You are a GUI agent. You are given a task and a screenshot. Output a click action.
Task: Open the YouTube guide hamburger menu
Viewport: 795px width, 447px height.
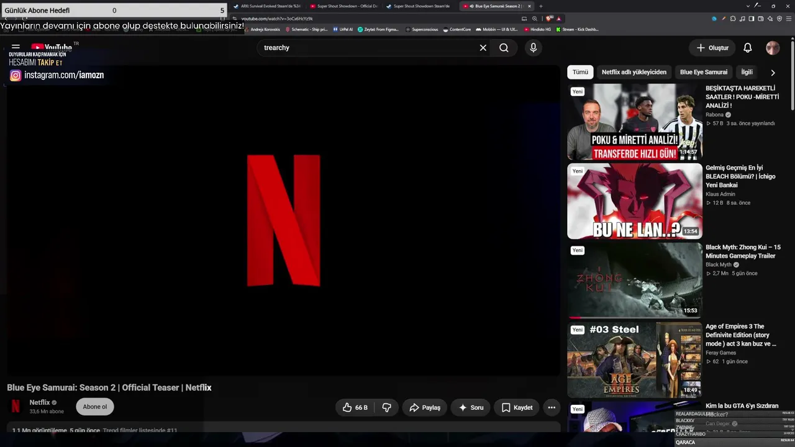(16, 47)
